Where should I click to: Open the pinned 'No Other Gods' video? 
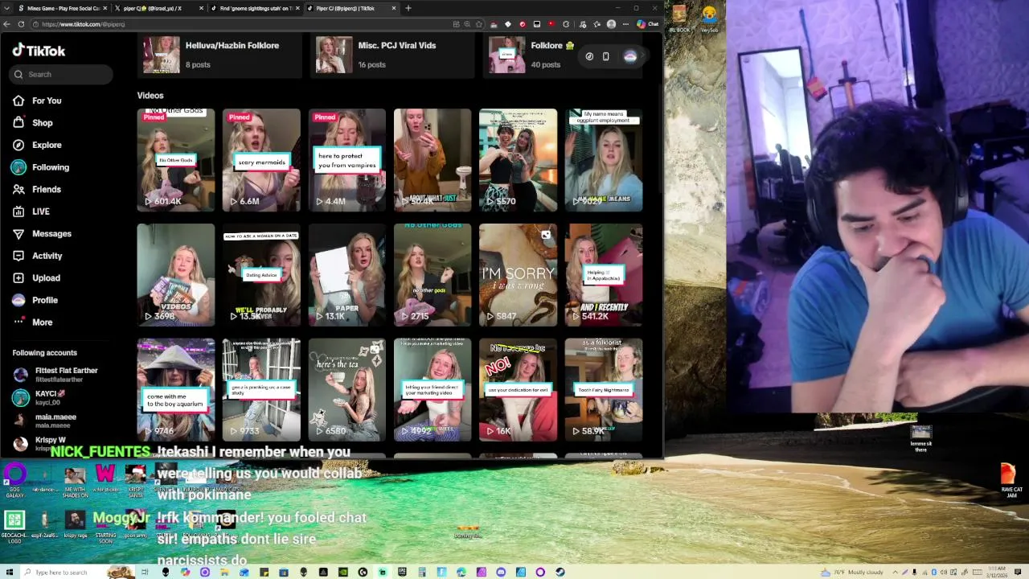[x=176, y=160]
